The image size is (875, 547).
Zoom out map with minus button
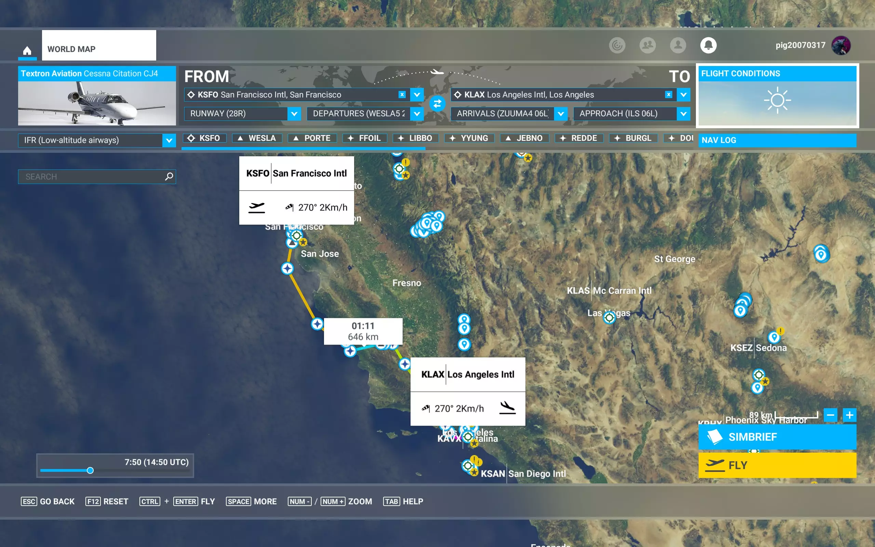[x=830, y=415]
